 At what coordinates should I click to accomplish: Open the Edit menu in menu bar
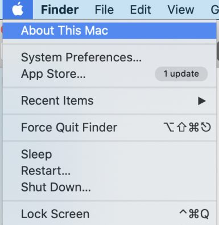[141, 10]
